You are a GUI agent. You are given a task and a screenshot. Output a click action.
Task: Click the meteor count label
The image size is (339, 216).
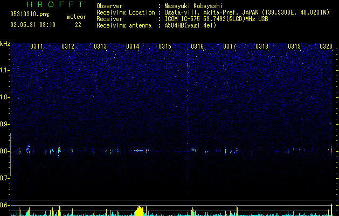click(77, 17)
